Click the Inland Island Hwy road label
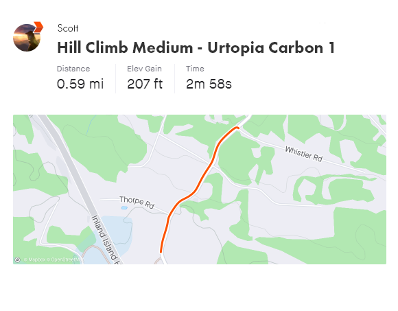Image resolution: width=398 pixels, height=311 pixels. pos(106,240)
